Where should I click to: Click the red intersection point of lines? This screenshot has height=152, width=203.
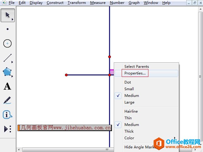pos(110,75)
